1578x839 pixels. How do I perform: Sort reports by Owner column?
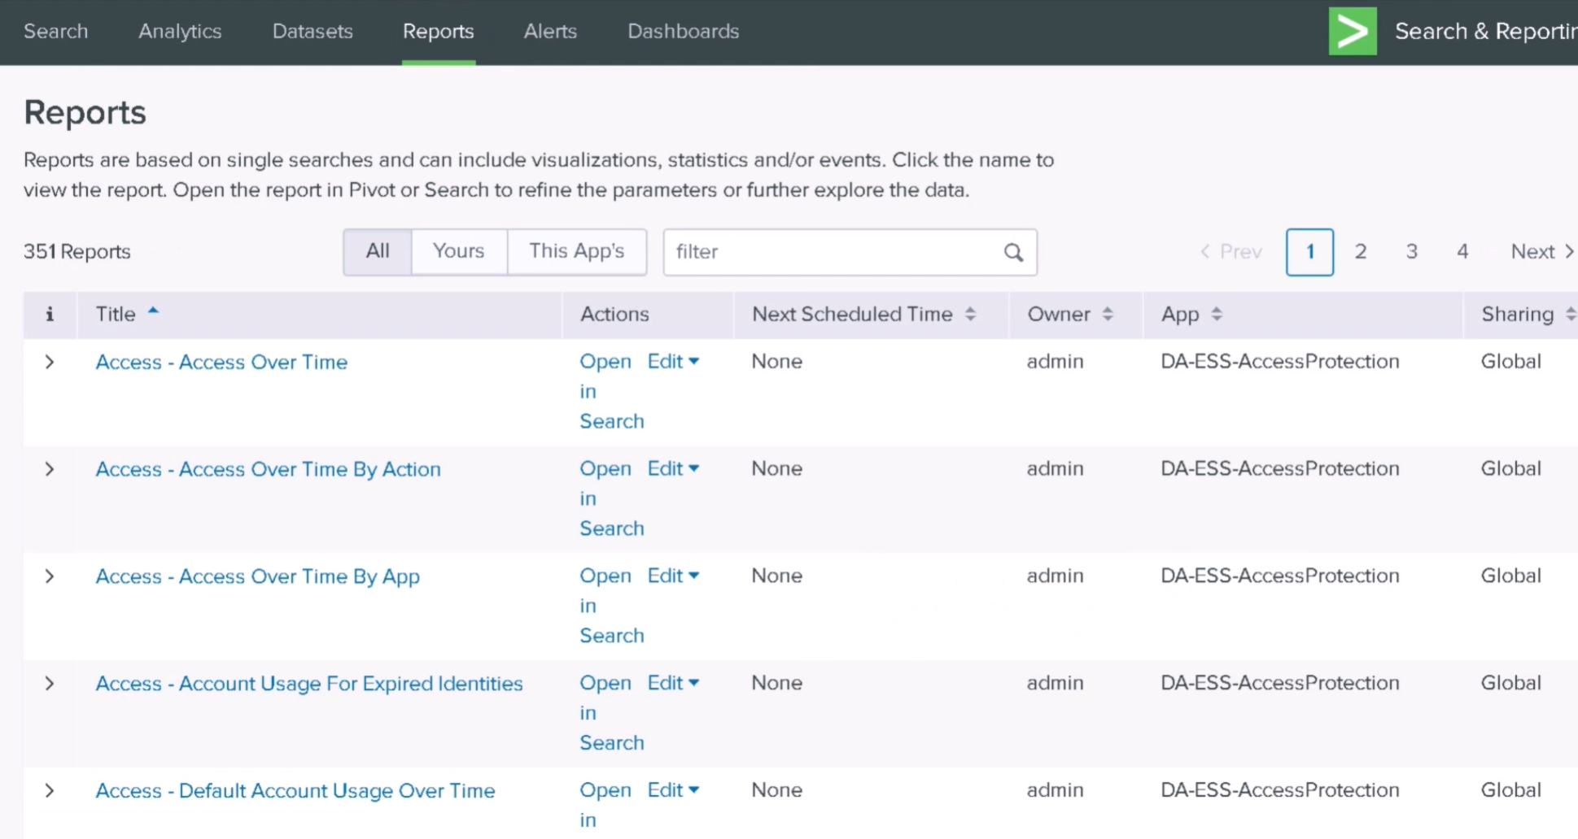click(x=1108, y=315)
